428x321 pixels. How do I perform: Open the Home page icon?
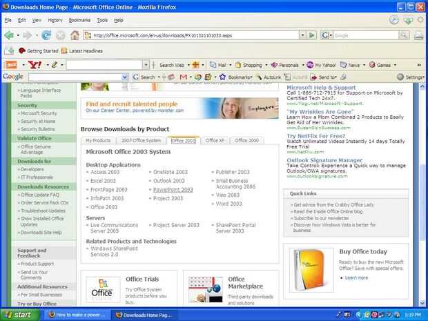coord(75,35)
